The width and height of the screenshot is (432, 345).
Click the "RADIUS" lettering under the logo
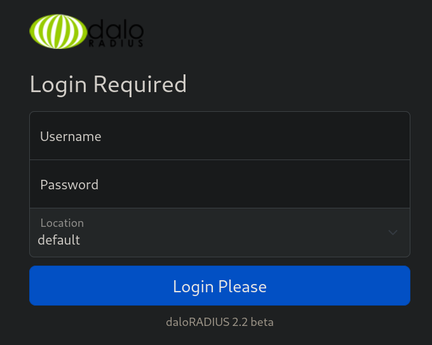pos(116,43)
